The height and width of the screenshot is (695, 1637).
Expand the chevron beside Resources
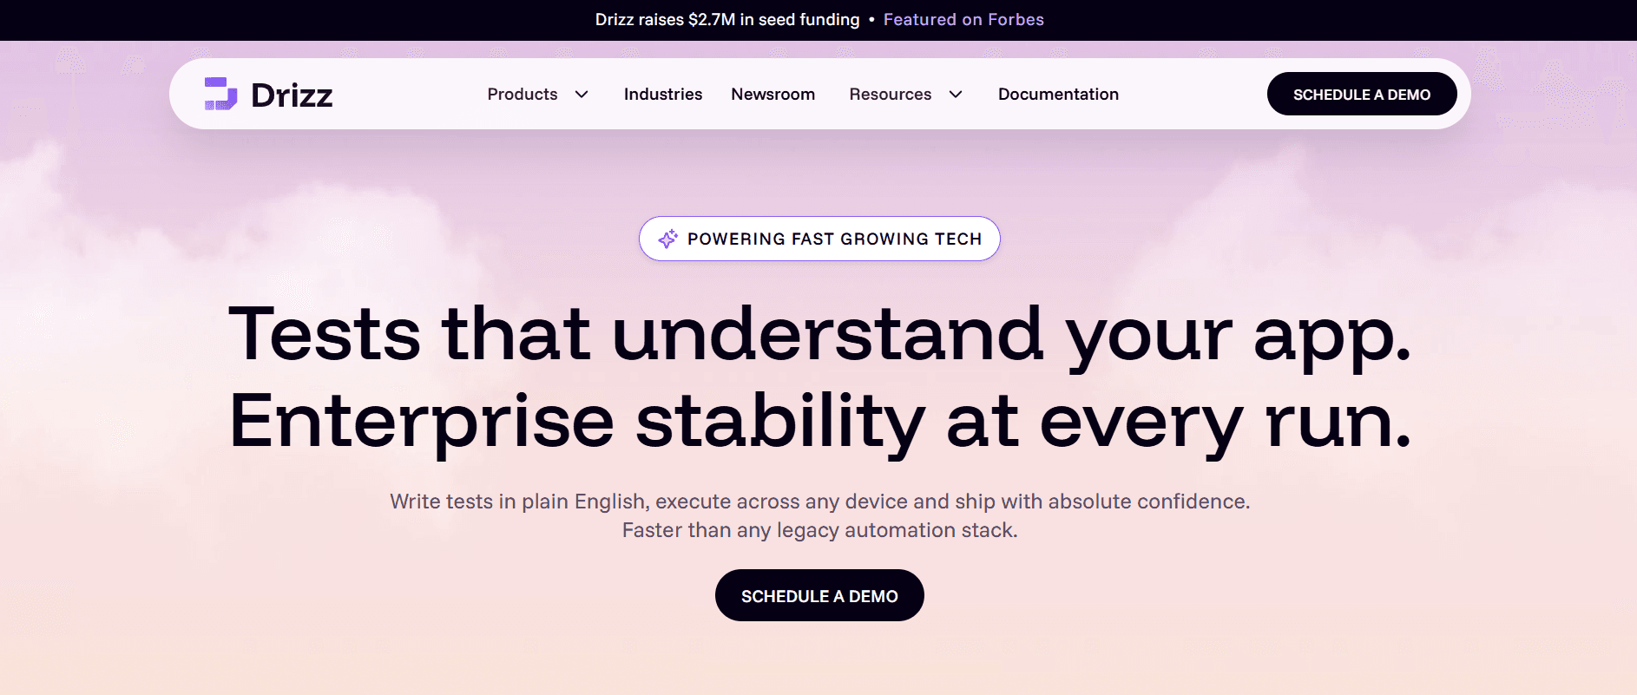pos(956,95)
